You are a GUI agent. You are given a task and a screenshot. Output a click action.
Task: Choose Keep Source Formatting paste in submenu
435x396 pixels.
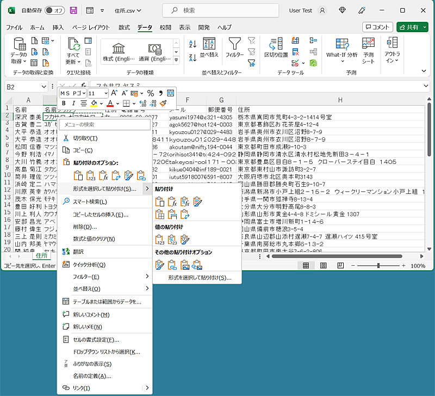[x=197, y=202]
